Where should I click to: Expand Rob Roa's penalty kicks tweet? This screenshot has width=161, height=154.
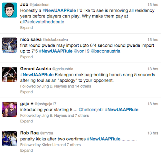click(26, 150)
